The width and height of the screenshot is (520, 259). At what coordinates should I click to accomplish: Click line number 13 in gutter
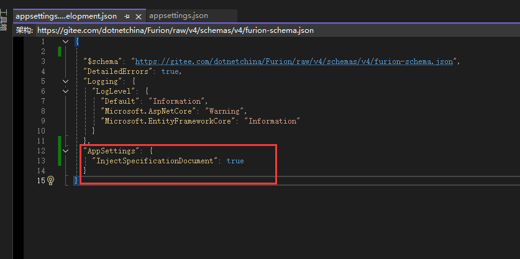(41, 161)
